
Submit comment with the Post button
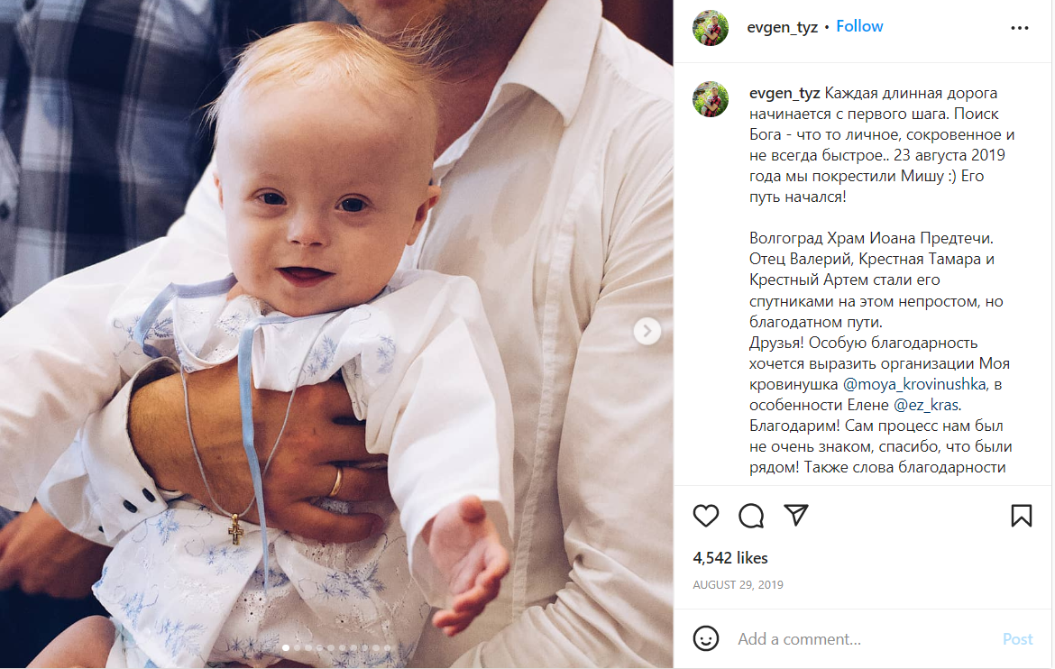click(1017, 638)
